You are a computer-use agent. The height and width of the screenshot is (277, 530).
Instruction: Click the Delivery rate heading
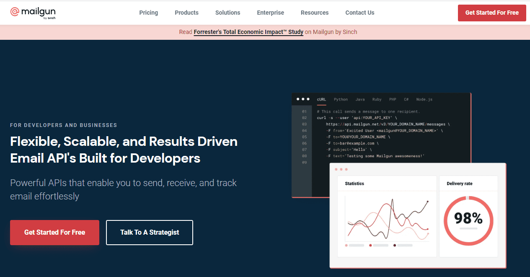[x=460, y=184]
